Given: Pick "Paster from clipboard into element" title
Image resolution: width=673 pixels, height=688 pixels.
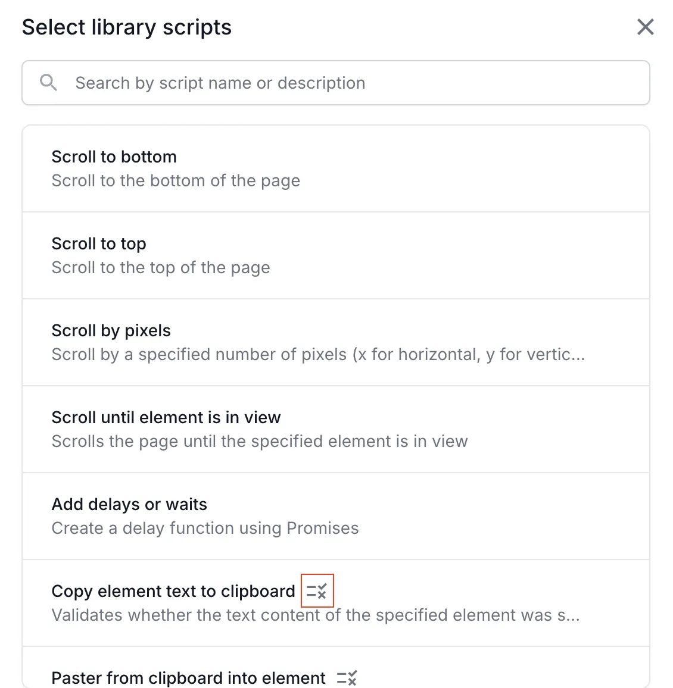Looking at the screenshot, I should (x=188, y=678).
